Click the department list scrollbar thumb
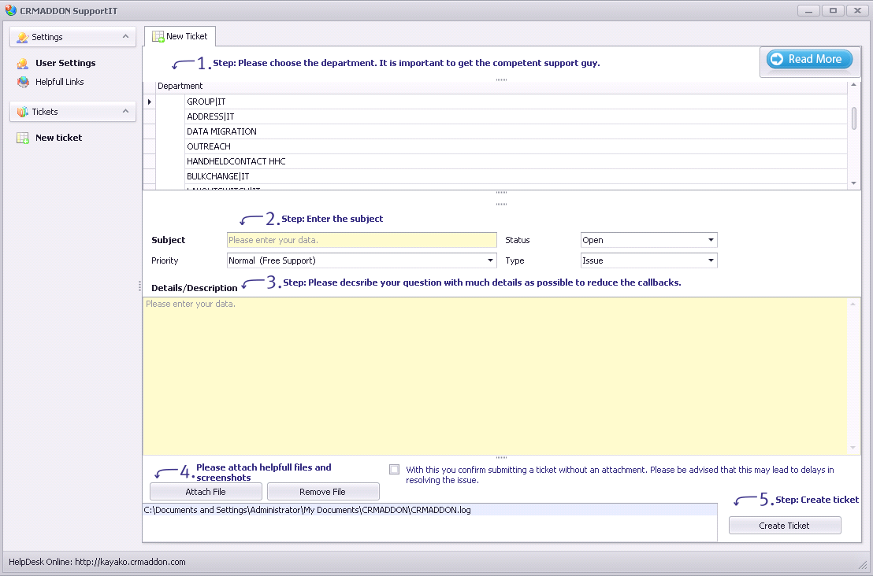The height and width of the screenshot is (576, 873). click(x=853, y=118)
